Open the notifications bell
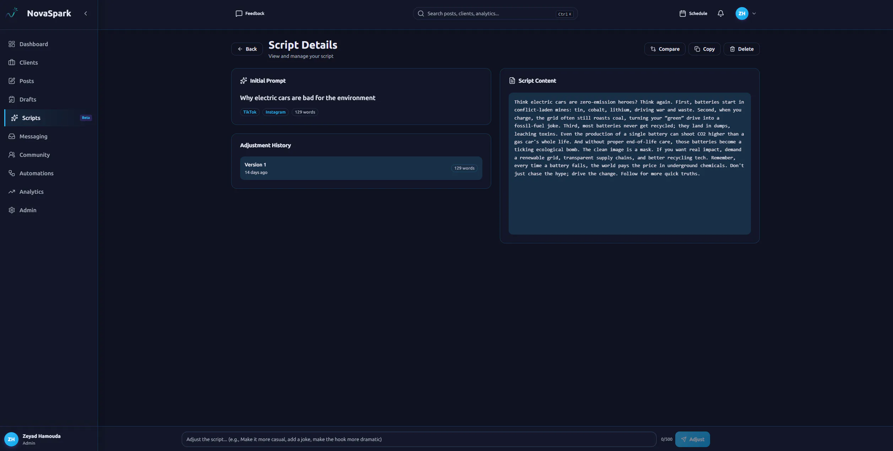The width and height of the screenshot is (893, 451). (720, 13)
